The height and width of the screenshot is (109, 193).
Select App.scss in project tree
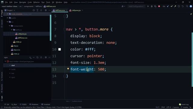(x=17, y=50)
